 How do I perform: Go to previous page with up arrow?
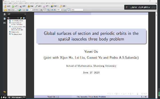point(24,10)
